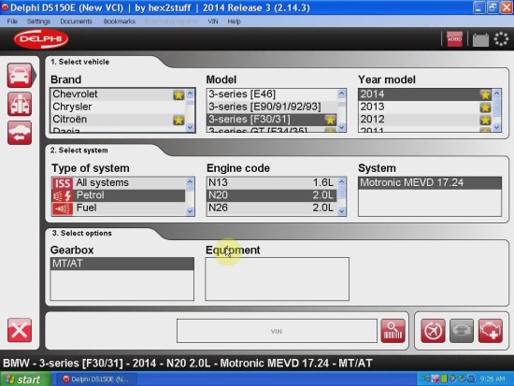The image size is (514, 386).
Task: Click the Windows start button
Action: click(25, 379)
